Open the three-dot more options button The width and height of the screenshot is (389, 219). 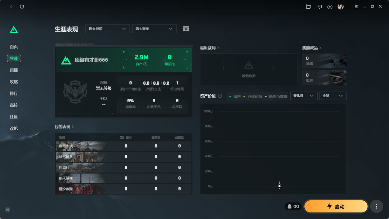[376, 206]
